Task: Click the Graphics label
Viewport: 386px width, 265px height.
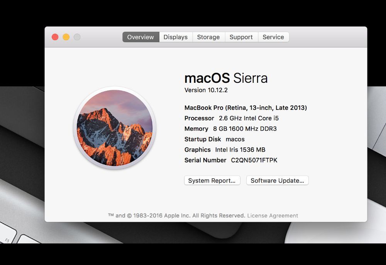Action: coord(197,150)
